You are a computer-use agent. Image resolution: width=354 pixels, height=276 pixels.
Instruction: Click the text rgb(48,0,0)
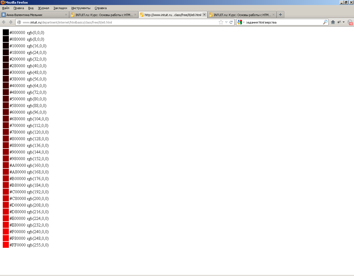[x=37, y=72]
